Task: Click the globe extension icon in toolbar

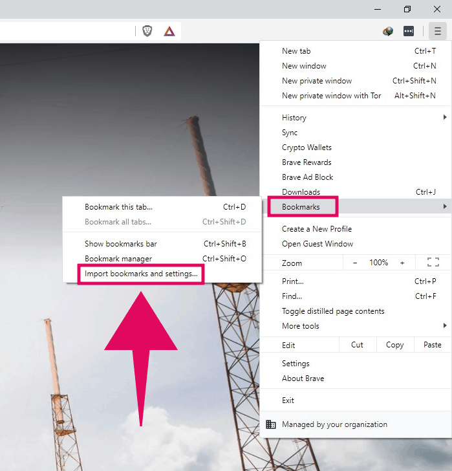Action: pos(388,31)
